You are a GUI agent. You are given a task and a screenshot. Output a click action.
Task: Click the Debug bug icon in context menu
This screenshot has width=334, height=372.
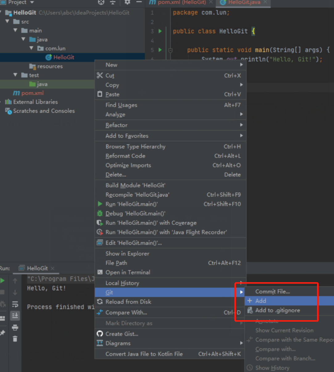[100, 213]
